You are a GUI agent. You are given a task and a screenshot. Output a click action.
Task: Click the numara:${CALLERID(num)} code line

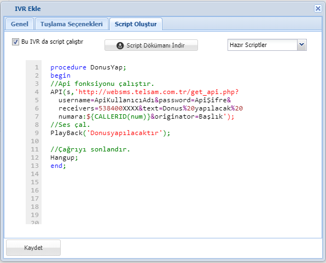point(147,116)
